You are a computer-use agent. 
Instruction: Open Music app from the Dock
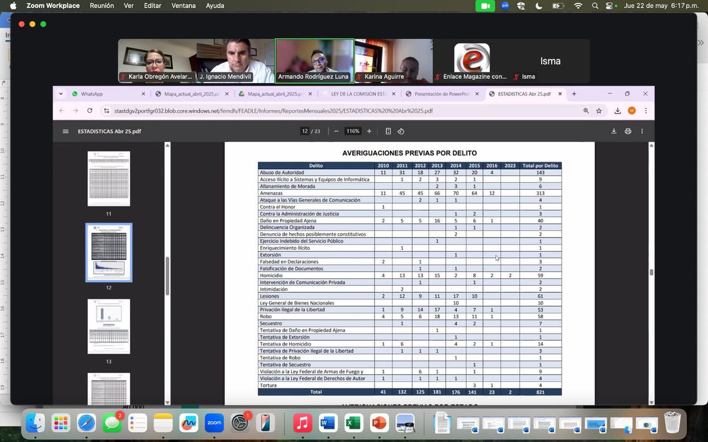click(x=302, y=423)
